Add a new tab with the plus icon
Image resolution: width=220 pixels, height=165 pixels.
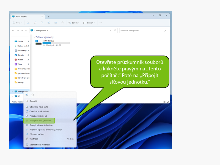coord(49,16)
